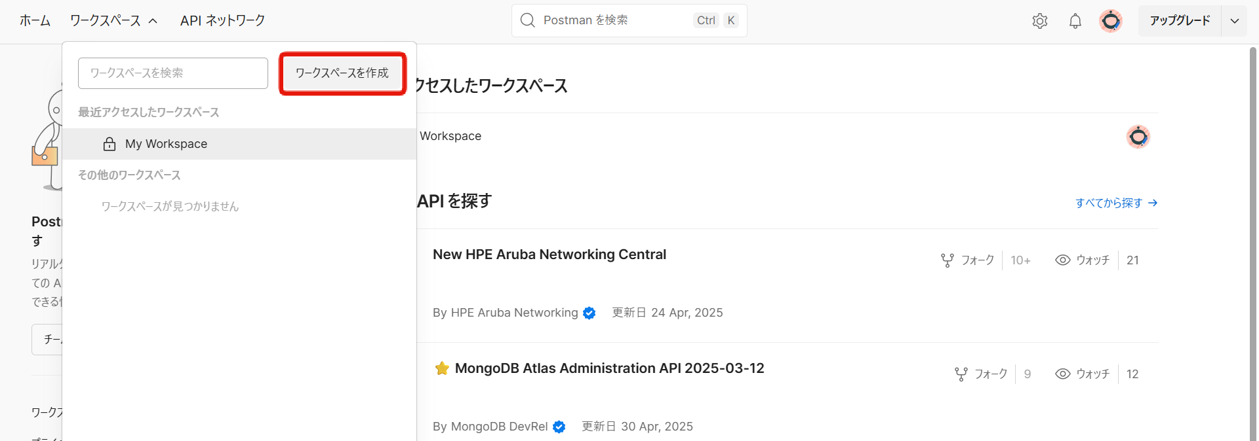Viewport: 1259px width, 441px height.
Task: Click the search magnifier icon in Postman search
Action: point(528,20)
